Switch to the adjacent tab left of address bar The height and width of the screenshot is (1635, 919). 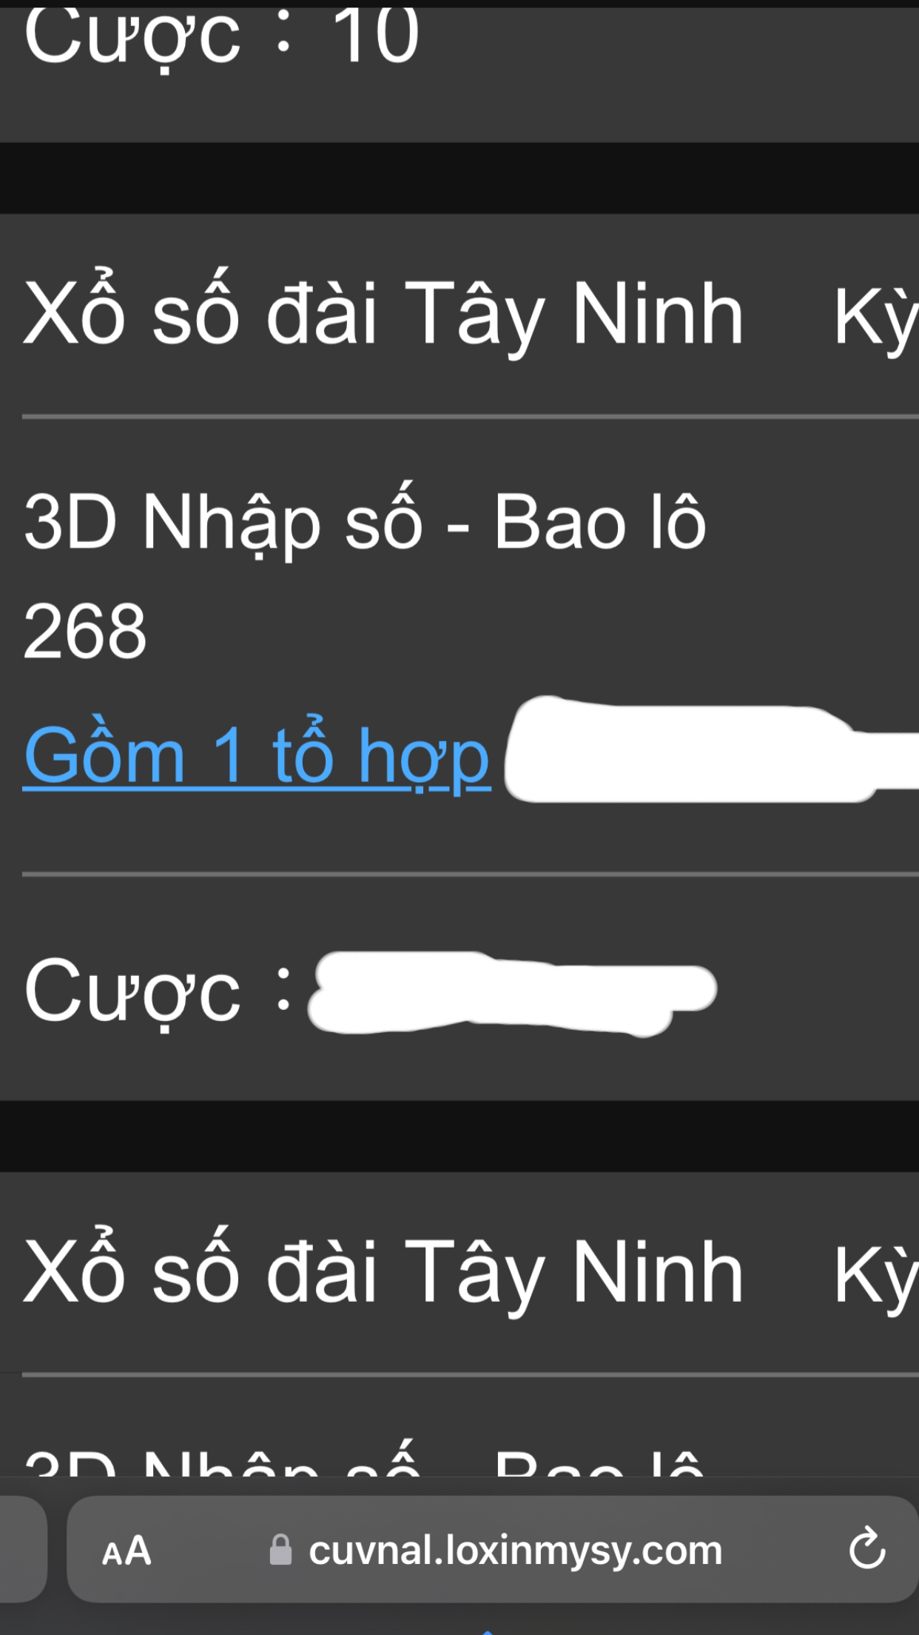(x=22, y=1549)
